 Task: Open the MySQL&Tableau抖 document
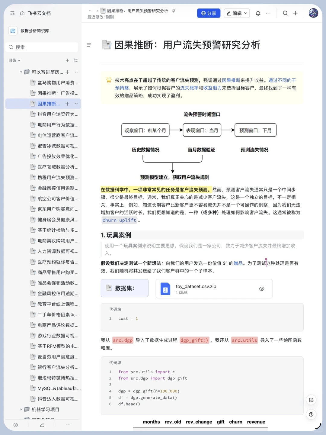[55, 388]
